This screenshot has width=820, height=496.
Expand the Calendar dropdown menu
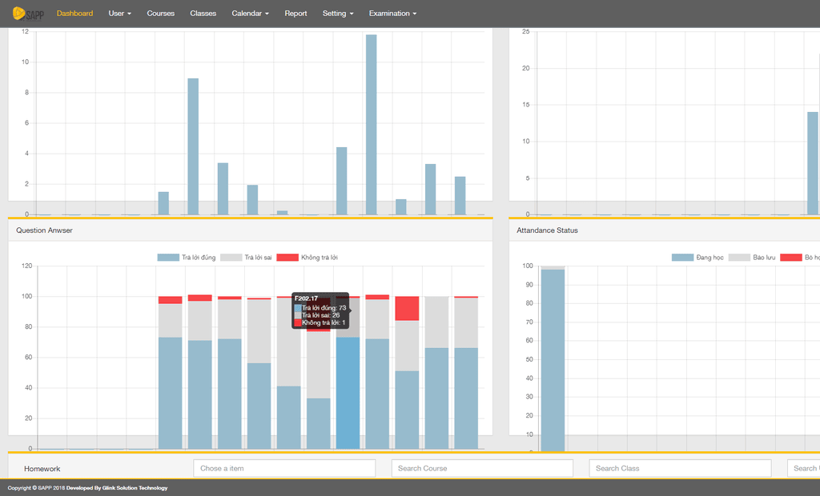tap(250, 14)
